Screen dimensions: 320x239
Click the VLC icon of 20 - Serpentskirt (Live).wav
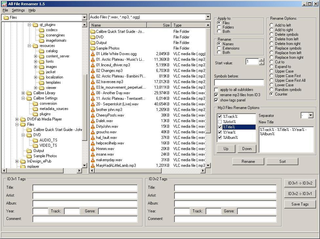pos(93,104)
